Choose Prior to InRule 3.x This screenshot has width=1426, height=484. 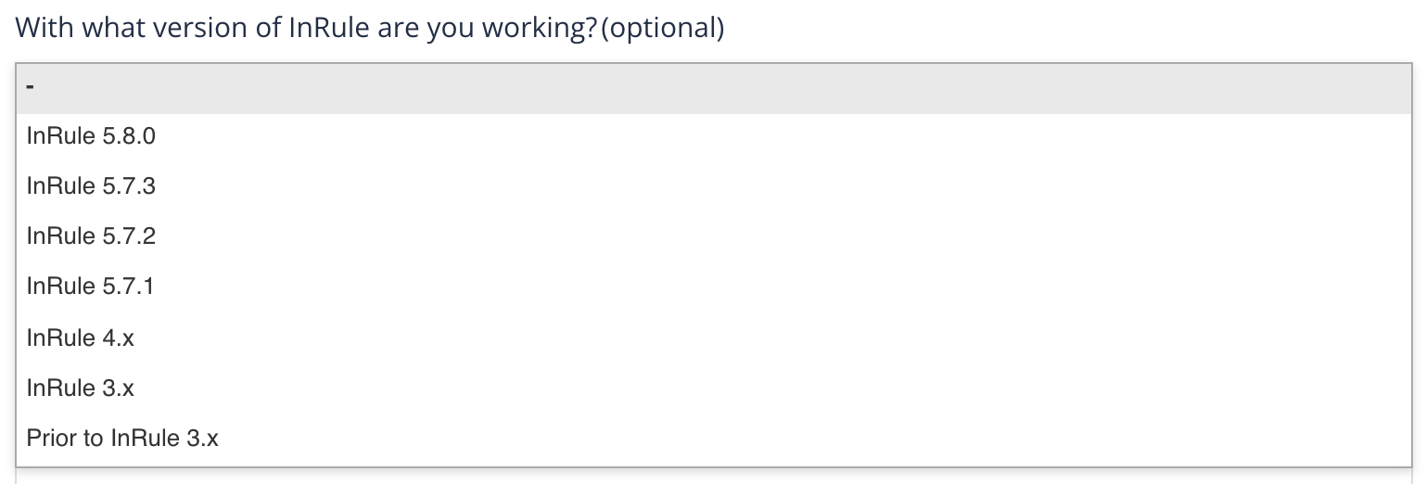coord(122,437)
